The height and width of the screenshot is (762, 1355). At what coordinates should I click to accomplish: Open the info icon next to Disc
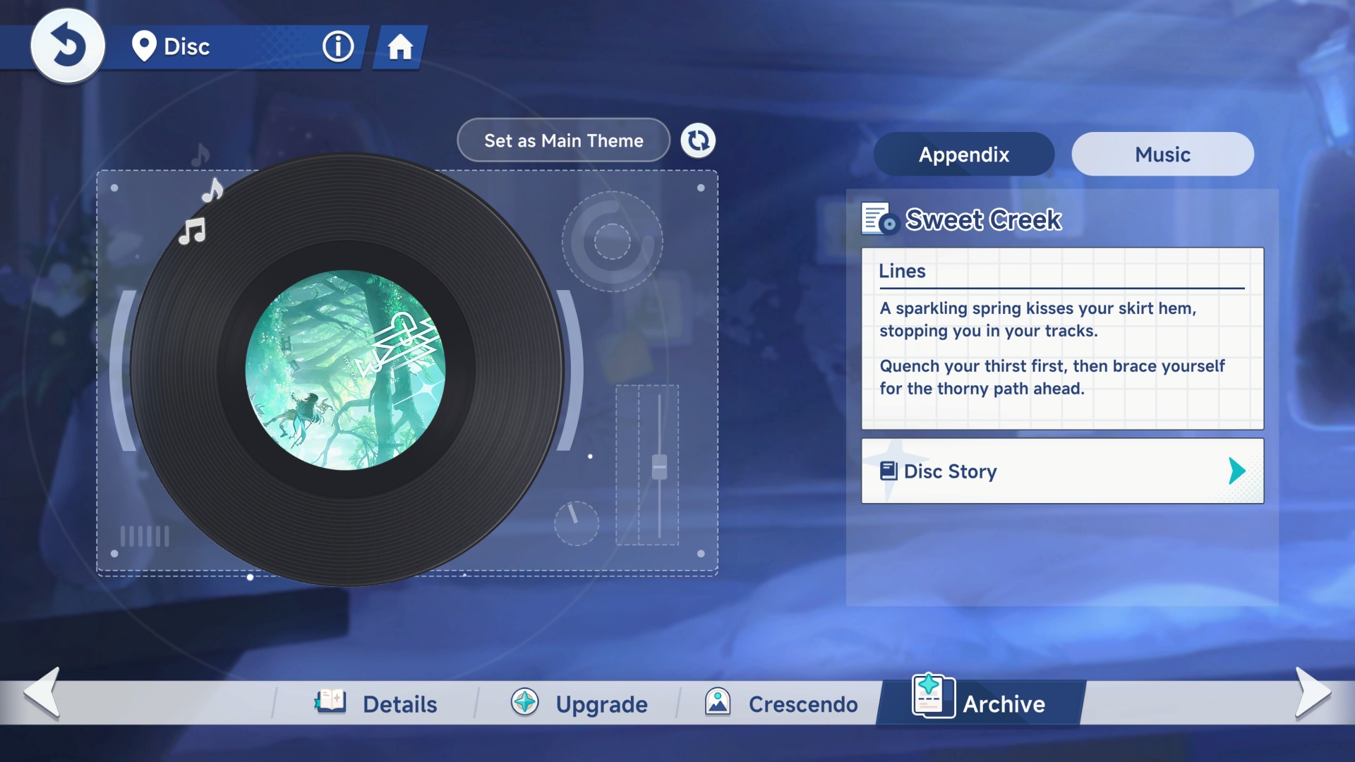[x=338, y=47]
